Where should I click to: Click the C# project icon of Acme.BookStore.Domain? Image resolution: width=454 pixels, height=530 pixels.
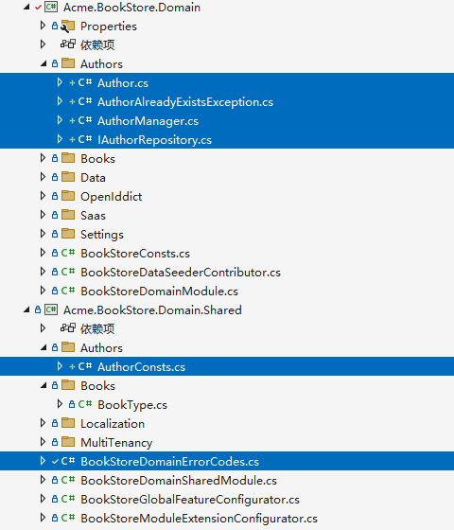click(x=51, y=8)
